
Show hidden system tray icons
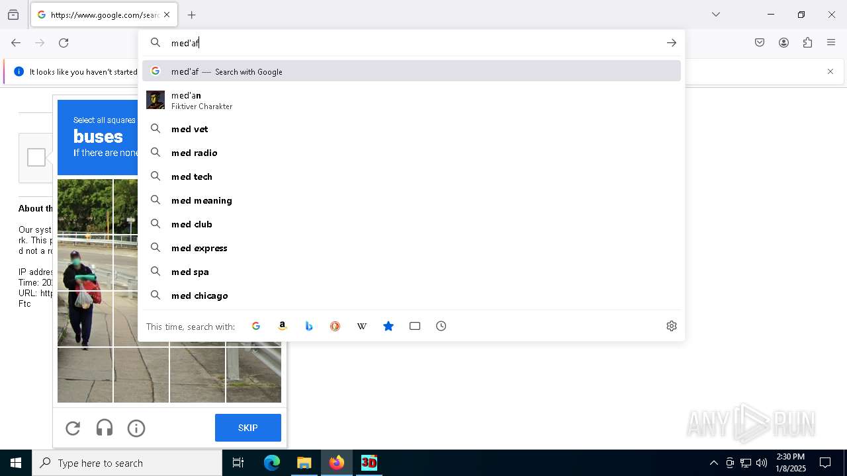pyautogui.click(x=713, y=463)
